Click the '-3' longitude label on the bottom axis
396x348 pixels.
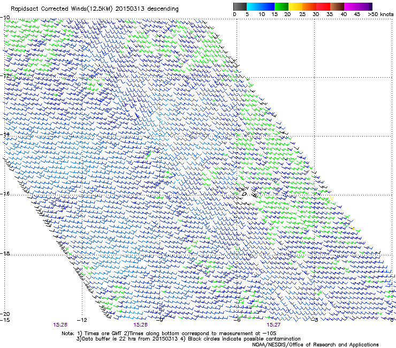[315, 320]
